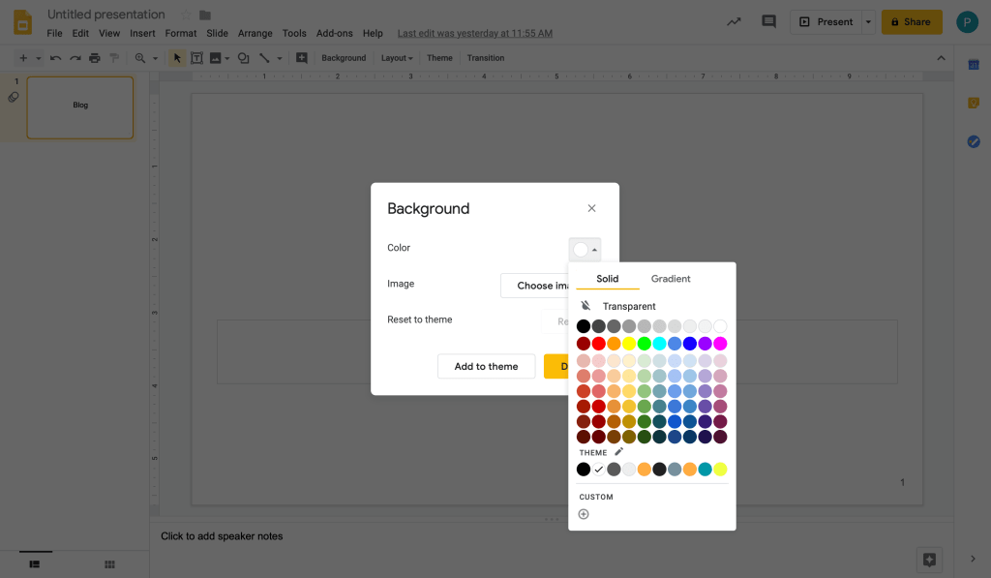Click the add custom color plus icon
This screenshot has width=991, height=578.
point(584,514)
